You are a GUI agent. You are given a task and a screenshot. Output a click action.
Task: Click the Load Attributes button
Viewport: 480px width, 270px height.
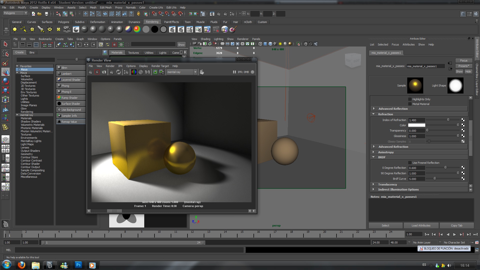tap(421, 225)
